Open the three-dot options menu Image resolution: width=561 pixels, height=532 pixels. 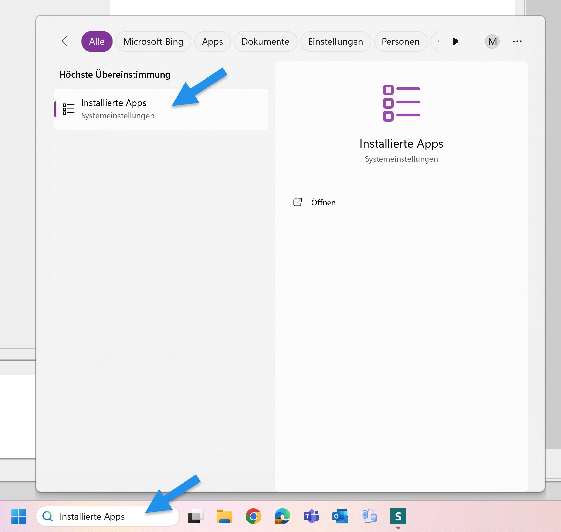(x=517, y=41)
